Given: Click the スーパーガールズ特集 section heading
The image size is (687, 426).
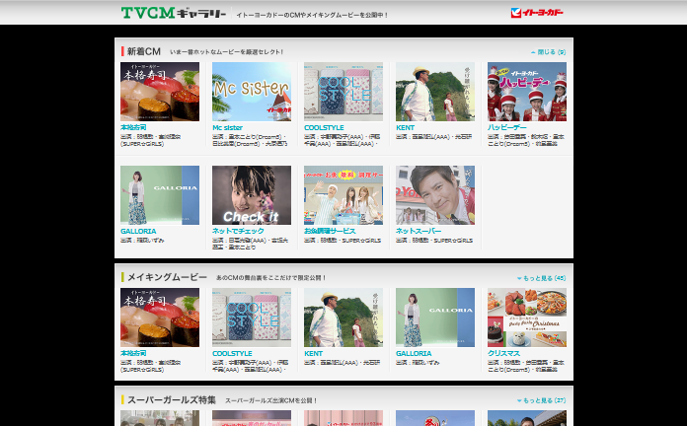Looking at the screenshot, I should tap(172, 399).
